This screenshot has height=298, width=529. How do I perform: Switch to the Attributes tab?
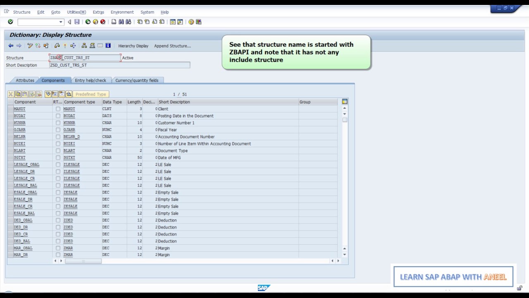(x=25, y=80)
